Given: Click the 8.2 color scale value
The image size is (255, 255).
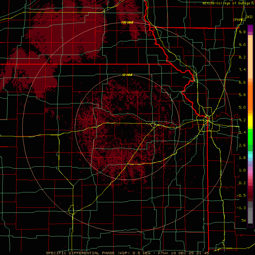Looking at the screenshot, I should 242,57.
